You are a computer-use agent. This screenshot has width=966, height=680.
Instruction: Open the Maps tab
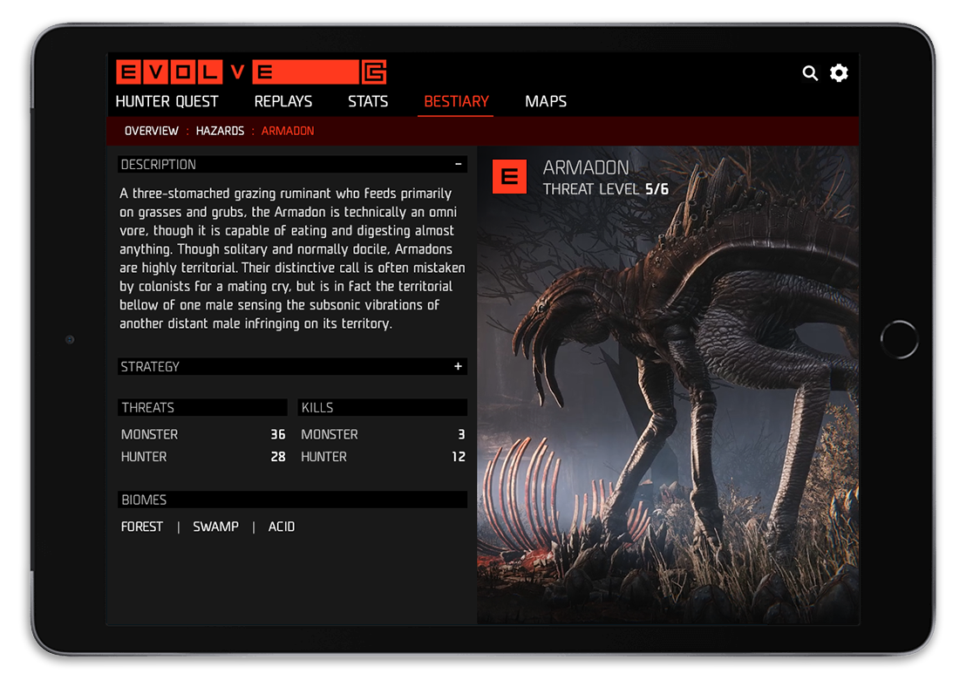[x=546, y=102]
